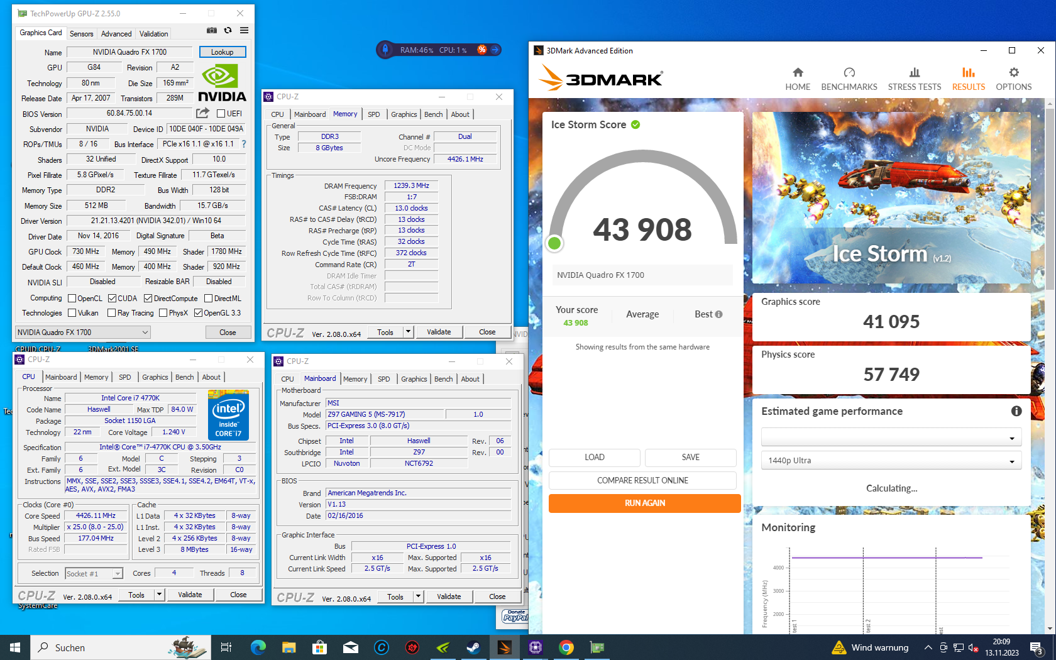Click COMPARE RESULT ONLINE
This screenshot has width=1056, height=660.
[642, 480]
